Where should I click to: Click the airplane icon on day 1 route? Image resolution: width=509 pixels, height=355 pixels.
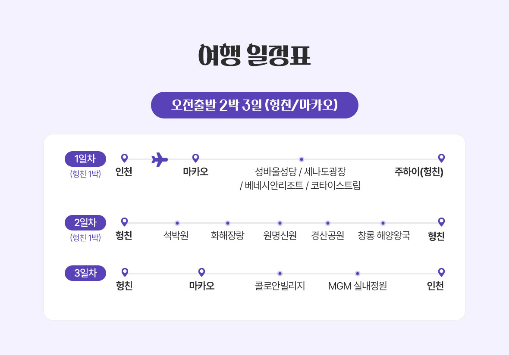pyautogui.click(x=160, y=159)
